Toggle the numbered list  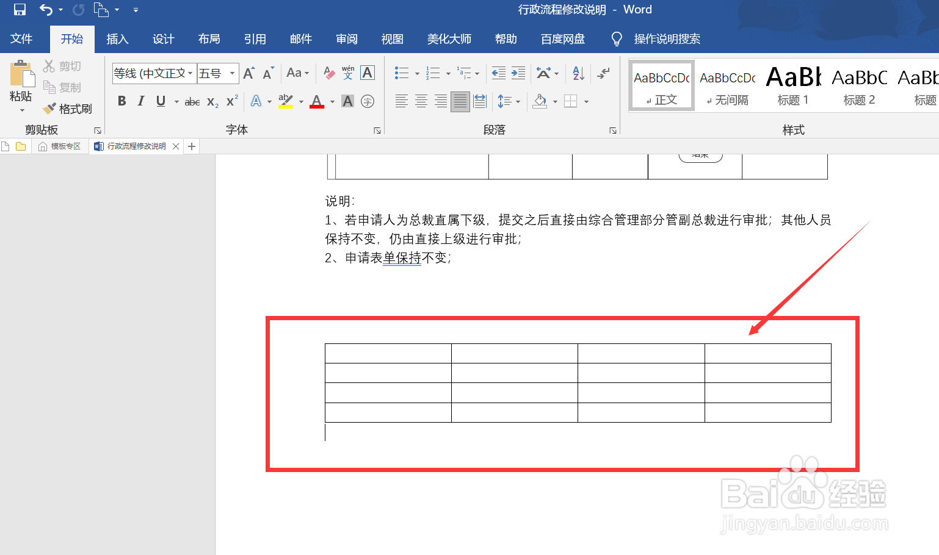coord(433,73)
